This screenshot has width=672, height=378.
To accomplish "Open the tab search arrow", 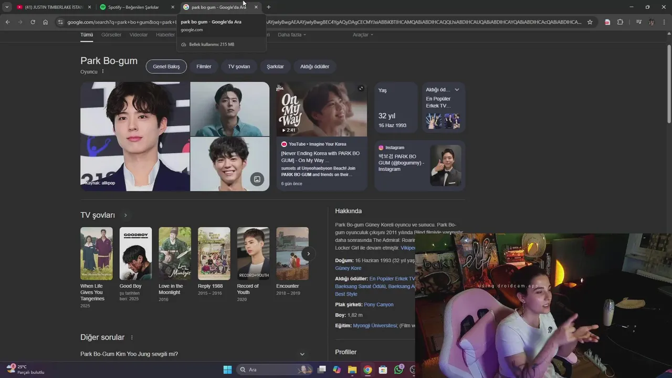I will click(6, 7).
